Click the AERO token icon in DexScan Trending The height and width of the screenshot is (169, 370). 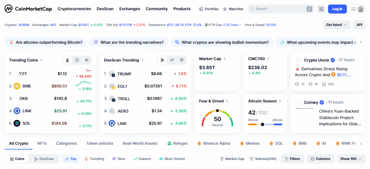point(112,111)
